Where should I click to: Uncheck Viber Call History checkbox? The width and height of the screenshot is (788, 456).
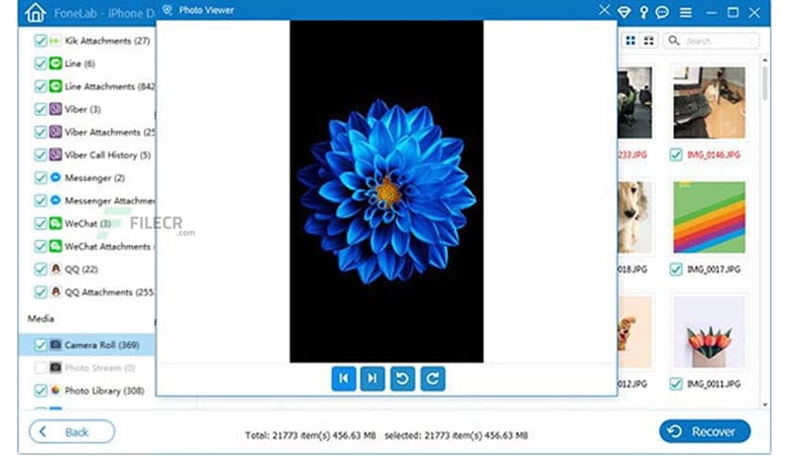pyautogui.click(x=41, y=155)
